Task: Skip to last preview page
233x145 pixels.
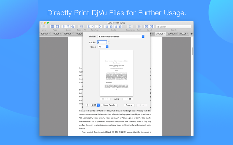Action: (130, 99)
